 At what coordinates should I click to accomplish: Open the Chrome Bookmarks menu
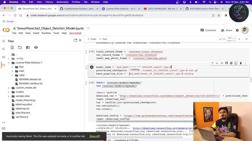[63, 2]
